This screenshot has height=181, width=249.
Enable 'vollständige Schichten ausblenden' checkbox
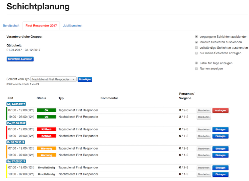(197, 48)
